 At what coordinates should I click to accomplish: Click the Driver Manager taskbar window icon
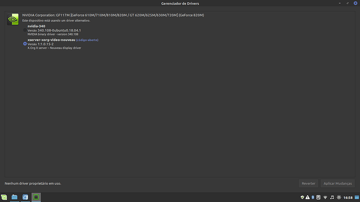tap(36, 197)
